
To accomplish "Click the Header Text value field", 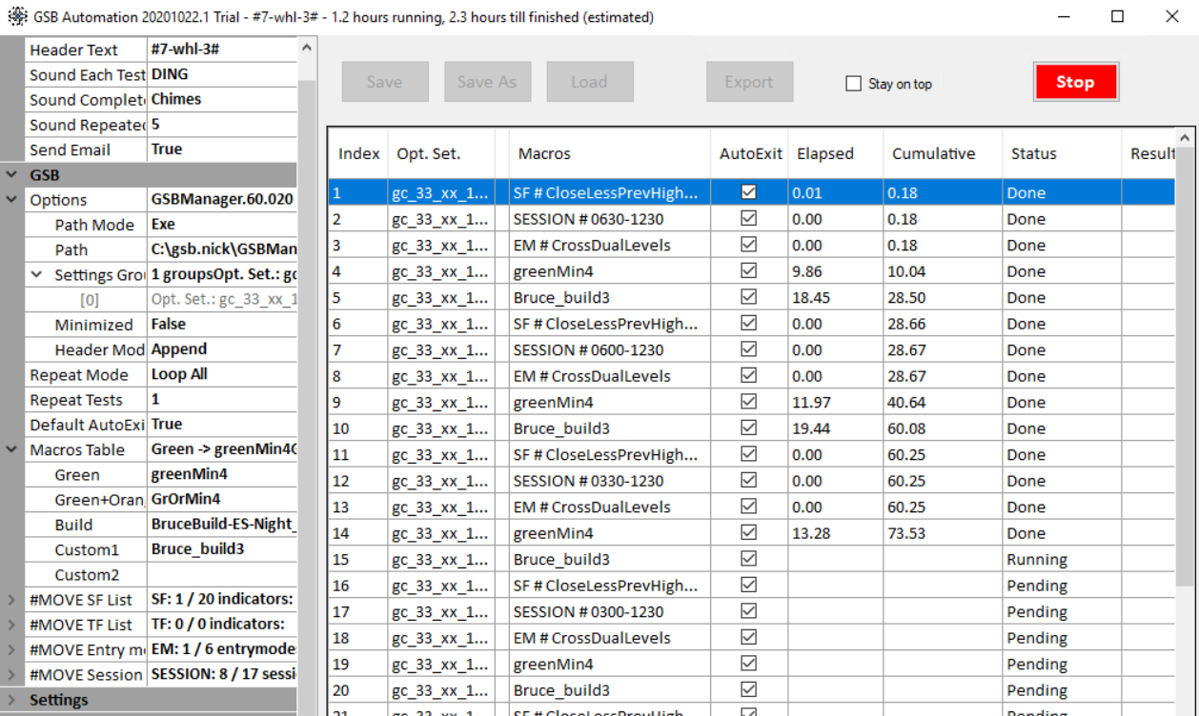I will pyautogui.click(x=221, y=50).
